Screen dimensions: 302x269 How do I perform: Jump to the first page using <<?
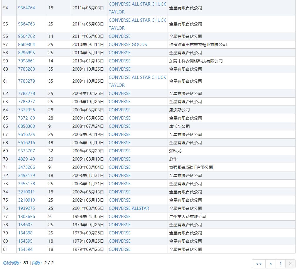point(258,264)
